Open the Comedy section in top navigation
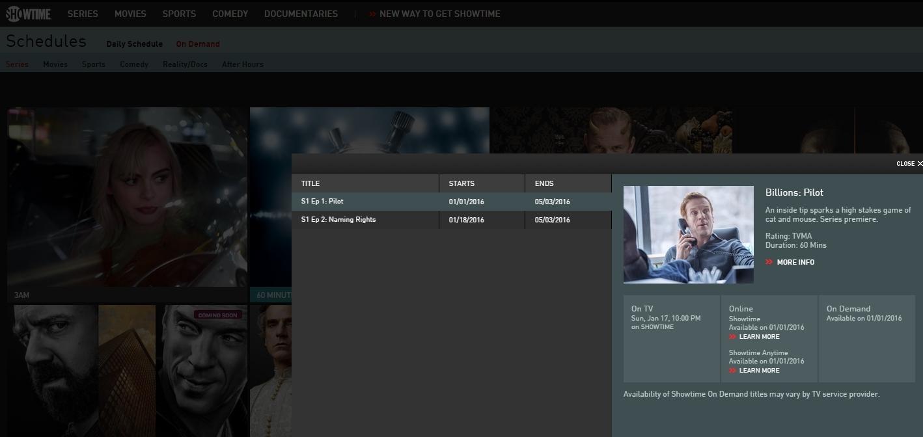The image size is (923, 437). tap(230, 14)
